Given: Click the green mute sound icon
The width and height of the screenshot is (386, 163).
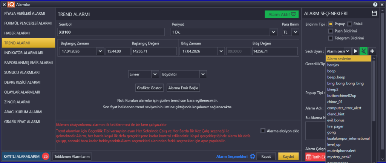Looking at the screenshot, I should tap(363, 51).
